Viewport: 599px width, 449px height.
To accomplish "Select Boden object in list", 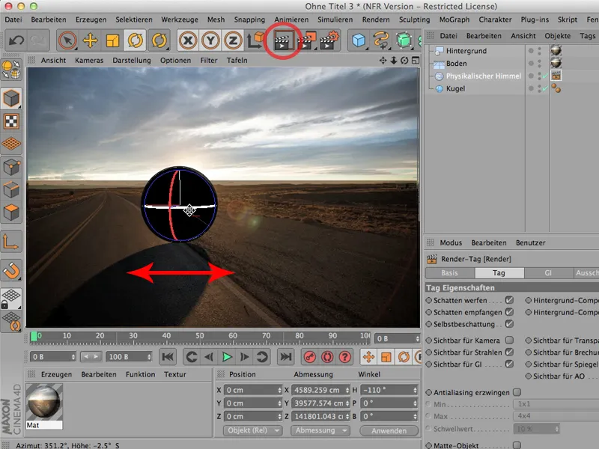I will pyautogui.click(x=457, y=64).
